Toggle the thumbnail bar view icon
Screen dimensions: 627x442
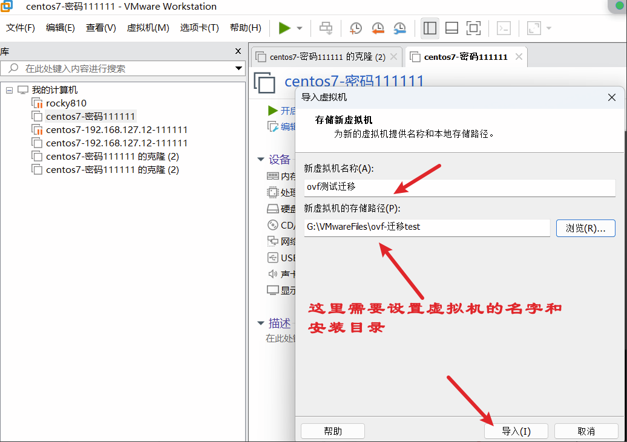pos(451,28)
